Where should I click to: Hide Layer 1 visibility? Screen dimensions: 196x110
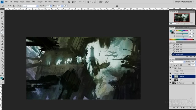(170, 80)
